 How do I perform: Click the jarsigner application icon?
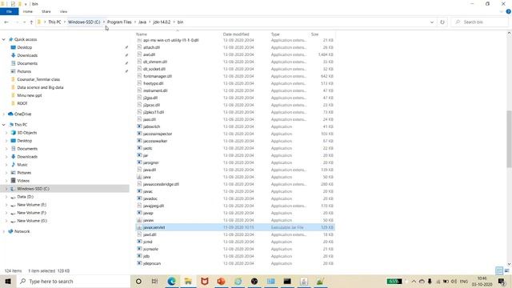click(x=139, y=162)
